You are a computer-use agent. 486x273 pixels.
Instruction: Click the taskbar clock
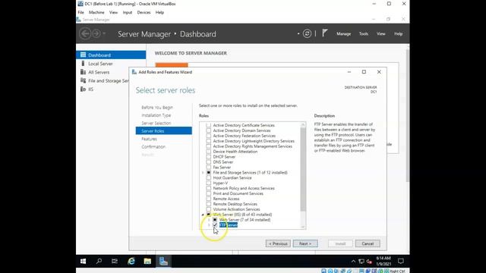pyautogui.click(x=383, y=261)
